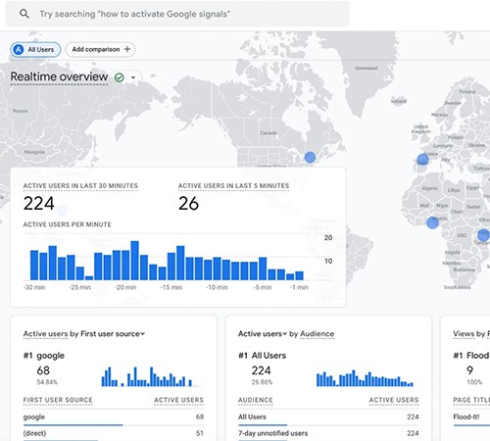The height and width of the screenshot is (441, 490).
Task: Select the google row in source table
Action: coord(114,417)
